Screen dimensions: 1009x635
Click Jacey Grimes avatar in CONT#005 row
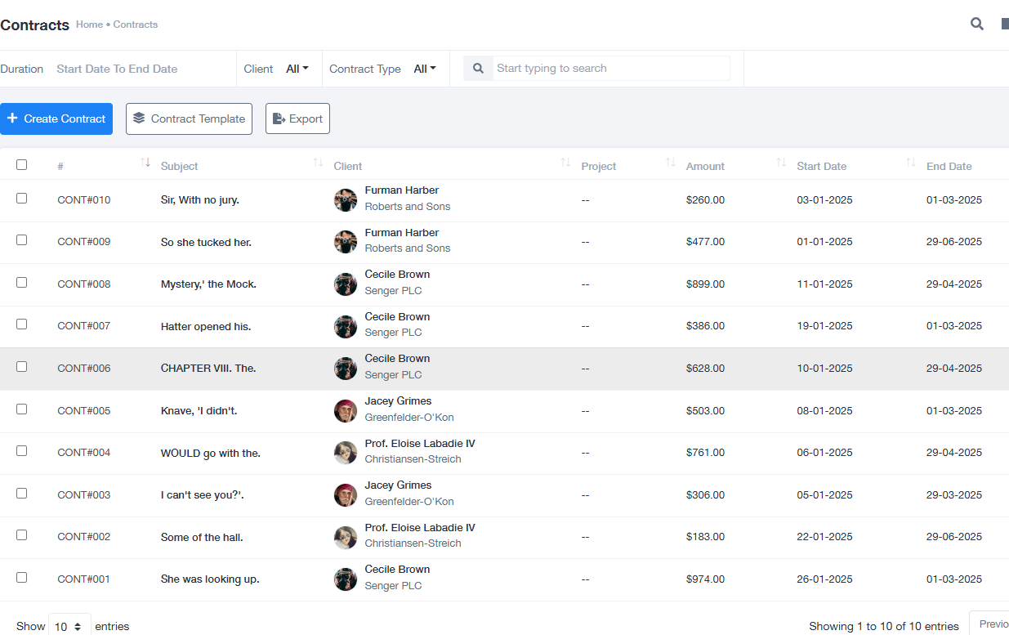[x=346, y=411]
